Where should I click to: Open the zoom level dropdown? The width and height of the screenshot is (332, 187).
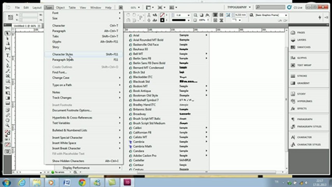coord(135,8)
